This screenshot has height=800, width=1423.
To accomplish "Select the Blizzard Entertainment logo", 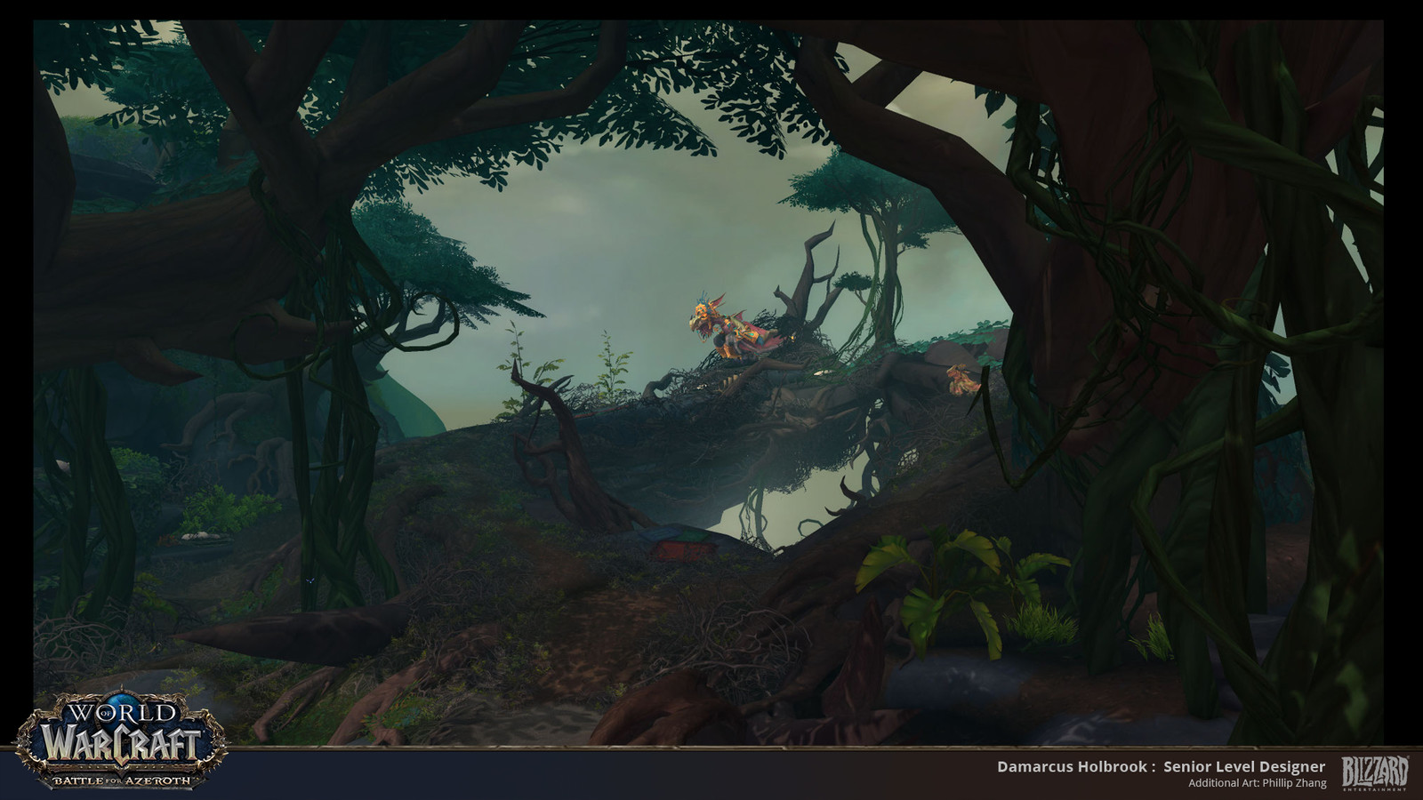I will [x=1374, y=772].
